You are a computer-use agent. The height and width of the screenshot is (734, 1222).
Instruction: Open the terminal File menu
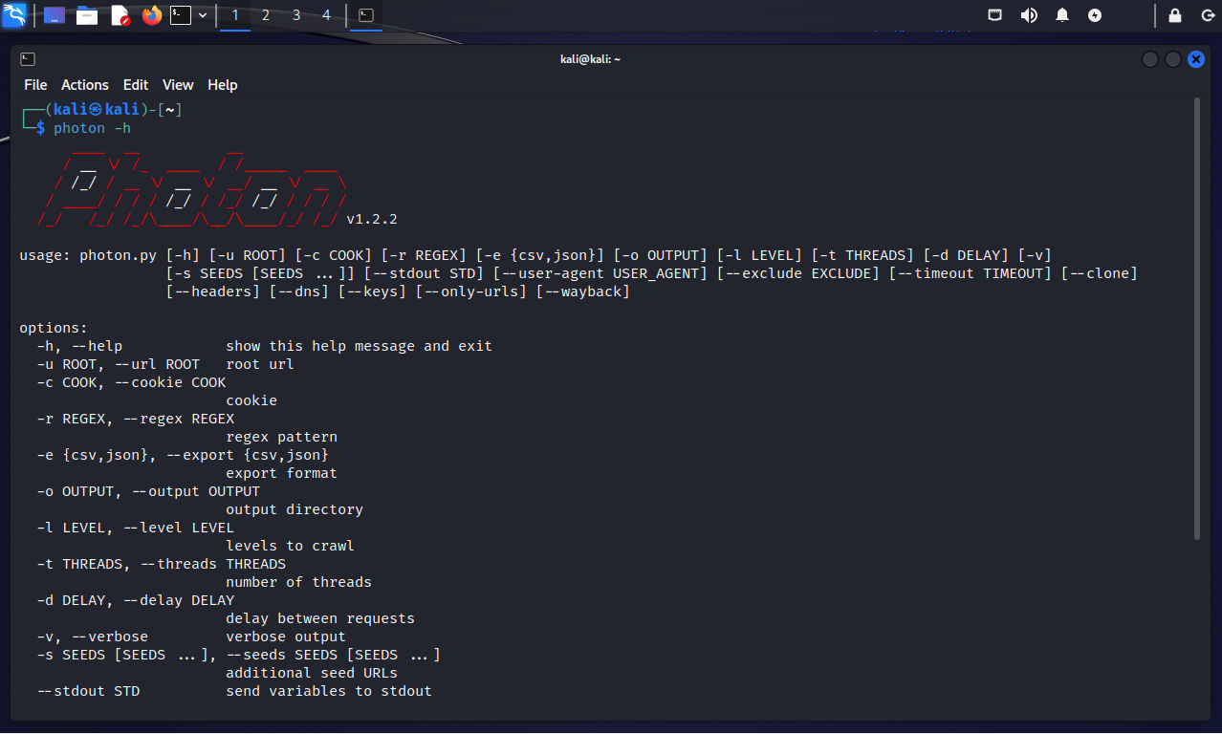coord(35,85)
